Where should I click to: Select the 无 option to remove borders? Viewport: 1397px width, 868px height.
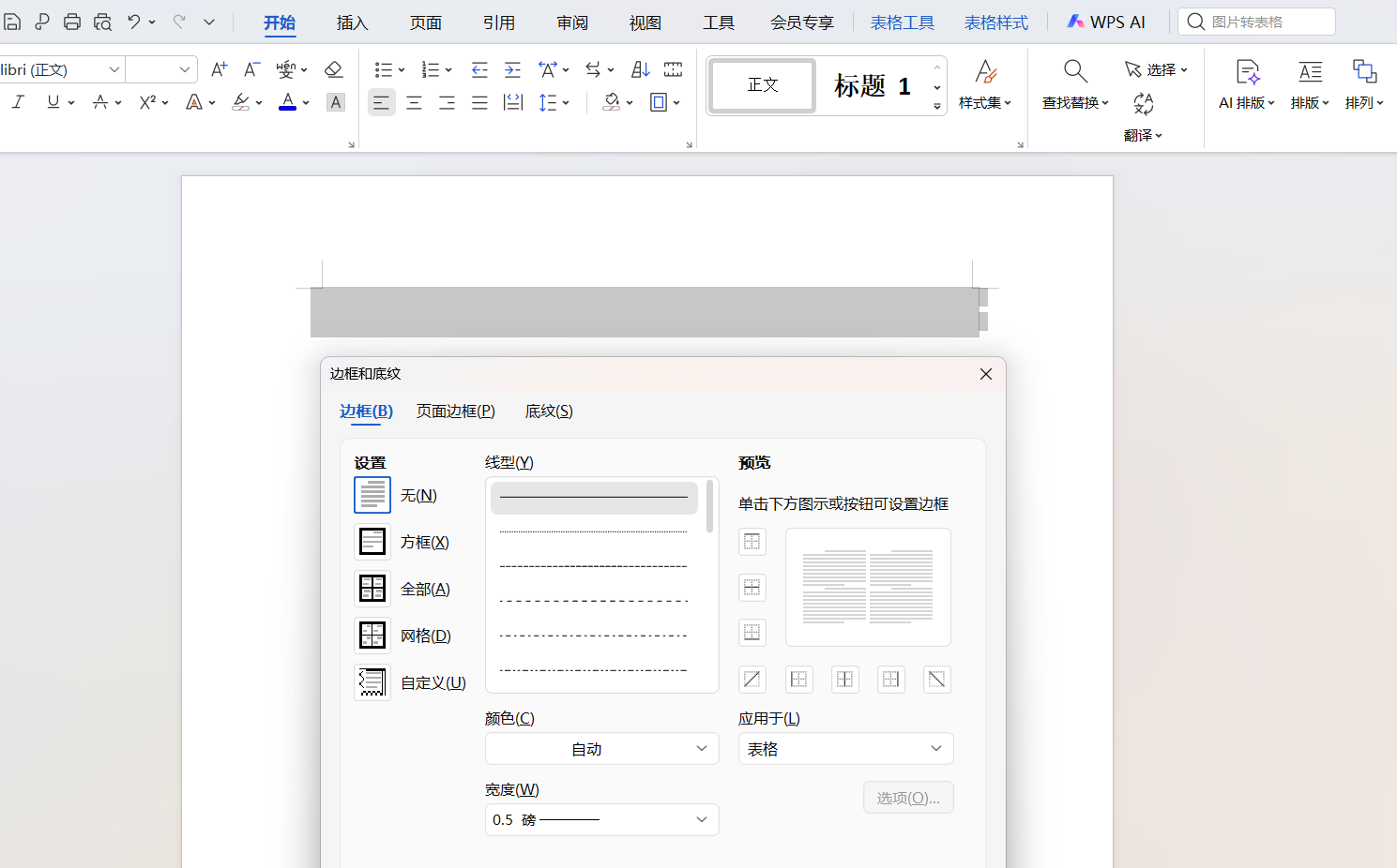(372, 494)
